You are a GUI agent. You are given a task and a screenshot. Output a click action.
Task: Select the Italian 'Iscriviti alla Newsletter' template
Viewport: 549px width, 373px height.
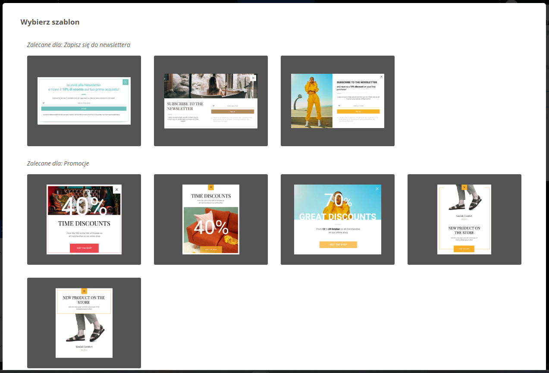(84, 101)
